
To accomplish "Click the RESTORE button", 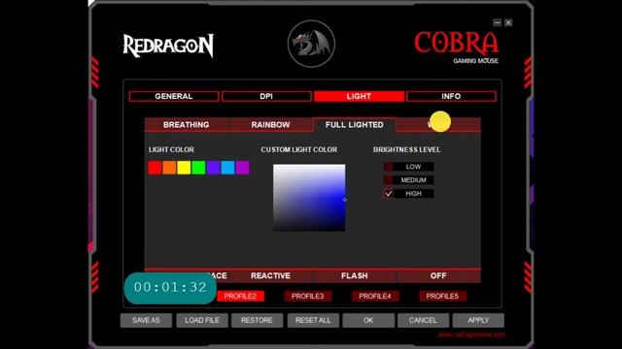I will pyautogui.click(x=257, y=320).
